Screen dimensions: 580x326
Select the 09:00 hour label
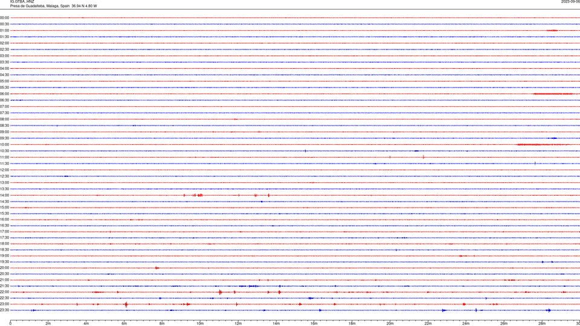(x=4, y=132)
